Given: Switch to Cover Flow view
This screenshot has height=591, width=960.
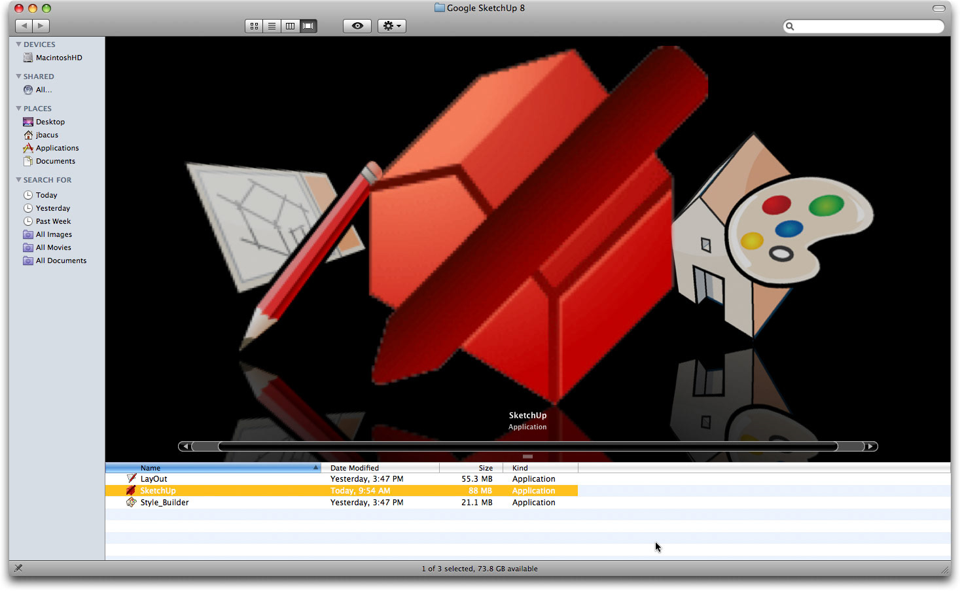Looking at the screenshot, I should pyautogui.click(x=308, y=26).
